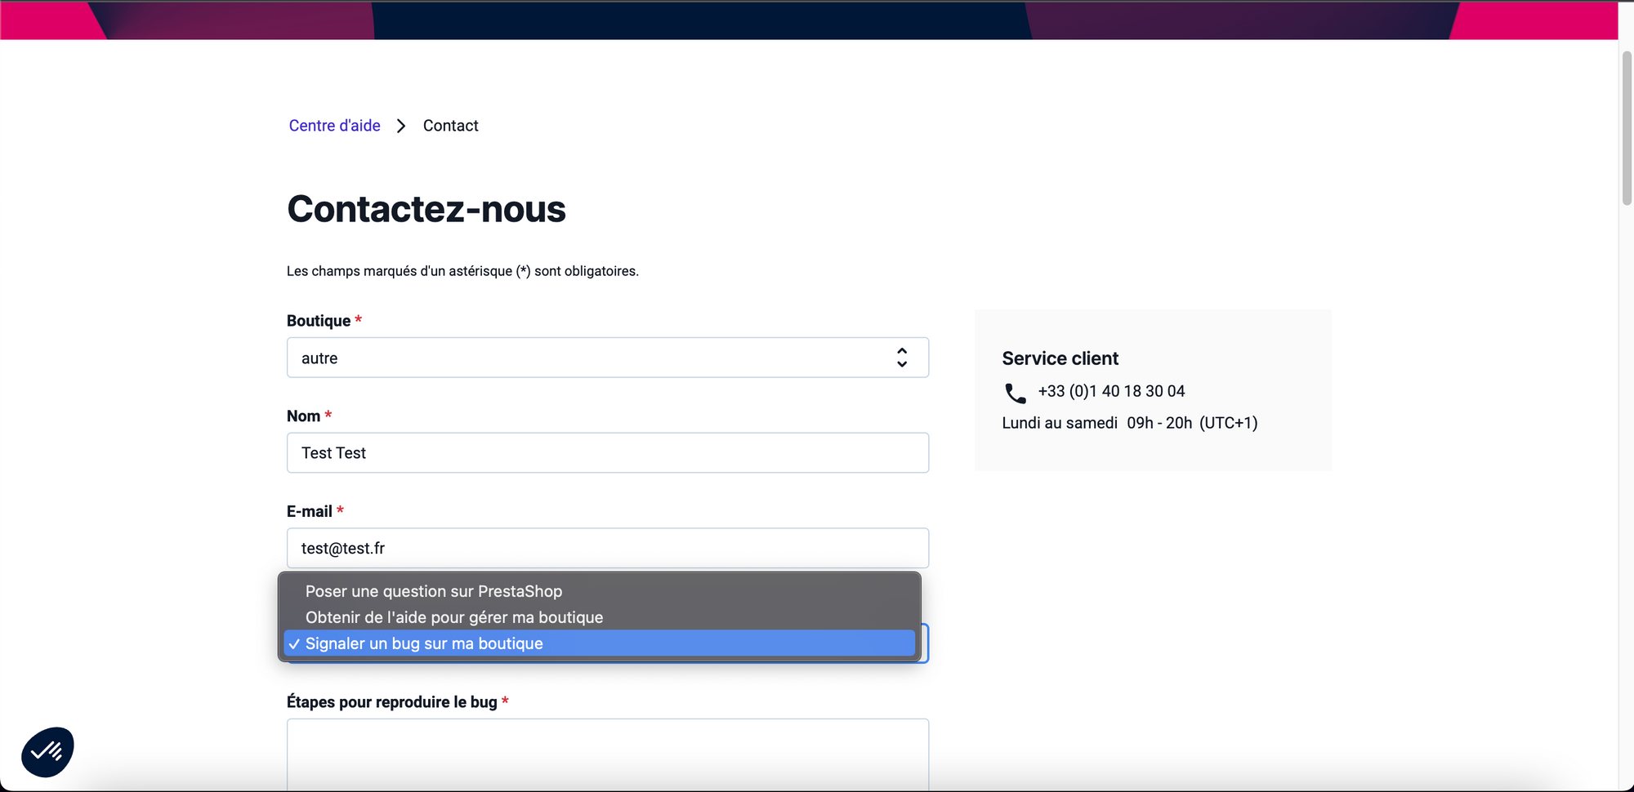This screenshot has height=792, width=1634.
Task: Click the required fields asterisk notice text
Action: (x=462, y=271)
